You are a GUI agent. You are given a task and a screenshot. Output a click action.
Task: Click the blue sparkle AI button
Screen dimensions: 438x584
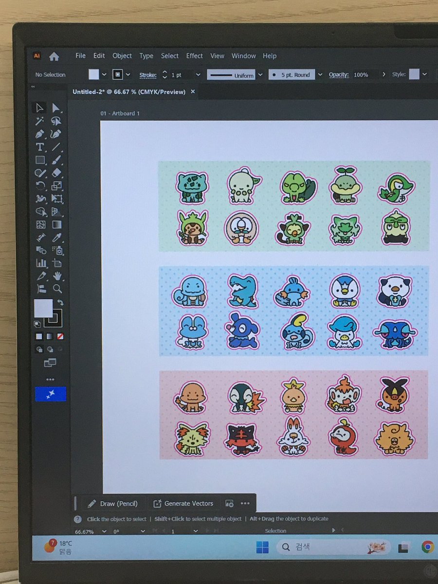tap(51, 394)
